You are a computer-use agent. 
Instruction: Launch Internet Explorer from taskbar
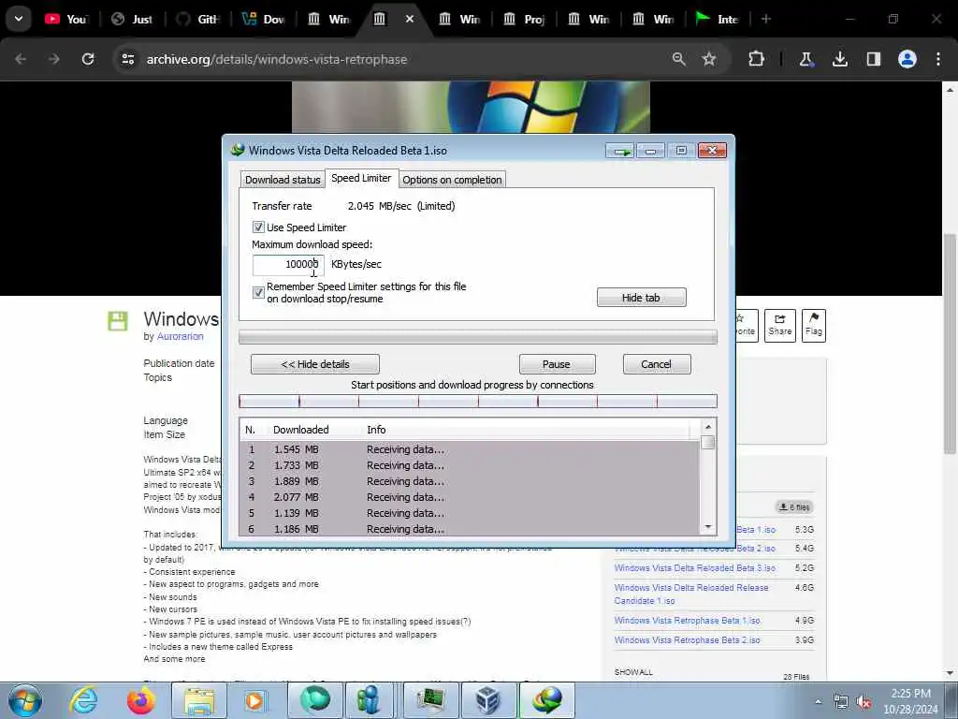coord(82,700)
